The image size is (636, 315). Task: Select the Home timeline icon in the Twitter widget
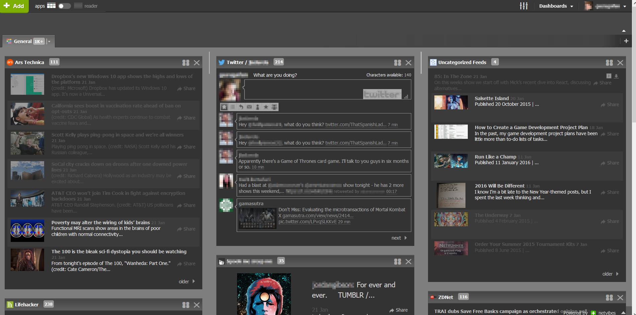(224, 107)
